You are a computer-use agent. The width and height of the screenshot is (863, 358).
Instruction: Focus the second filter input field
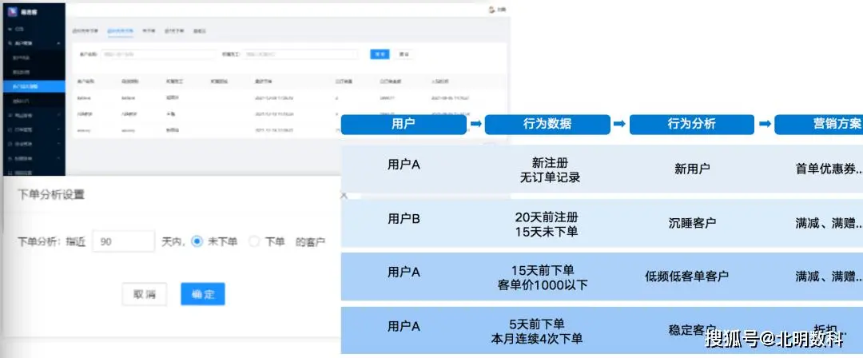tap(301, 54)
